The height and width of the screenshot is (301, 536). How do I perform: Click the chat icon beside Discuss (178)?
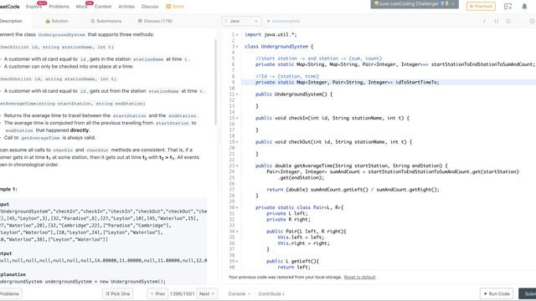coord(140,21)
